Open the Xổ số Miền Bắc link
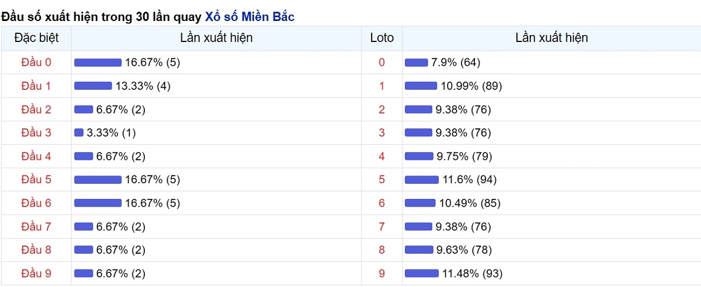Image resolution: width=701 pixels, height=287 pixels. pos(249,17)
